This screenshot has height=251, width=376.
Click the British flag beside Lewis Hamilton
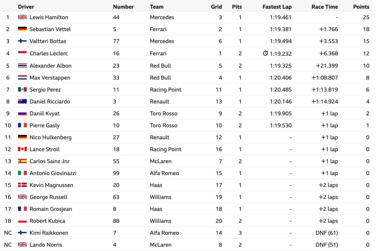coord(22,17)
